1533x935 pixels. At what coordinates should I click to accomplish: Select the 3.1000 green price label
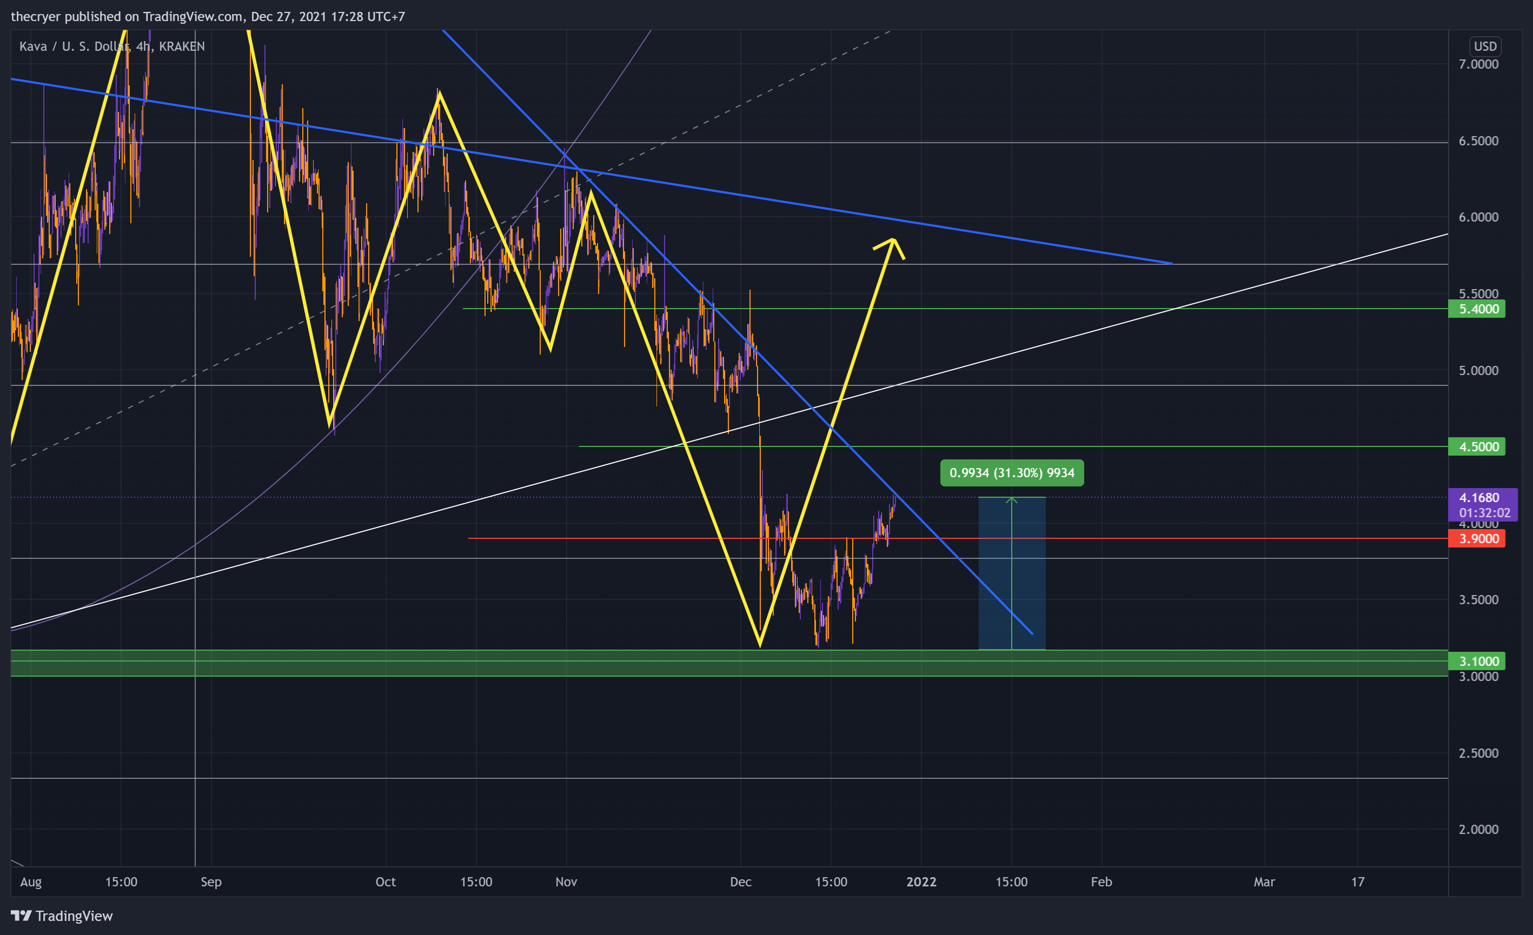(x=1476, y=661)
